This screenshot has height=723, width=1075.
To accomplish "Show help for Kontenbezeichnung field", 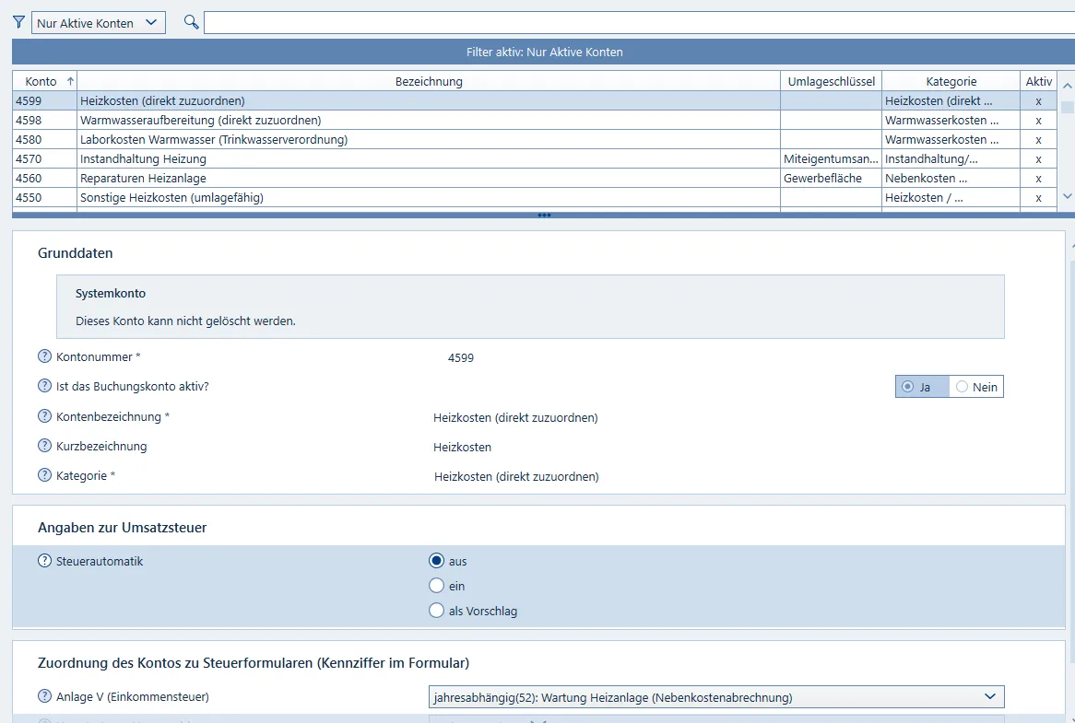I will coord(44,416).
